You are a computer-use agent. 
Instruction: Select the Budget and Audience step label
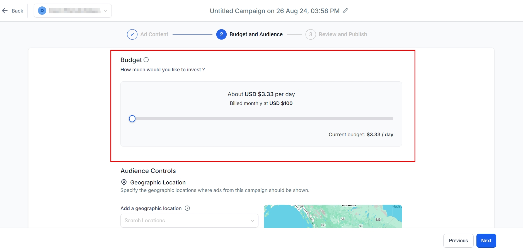coord(256,35)
